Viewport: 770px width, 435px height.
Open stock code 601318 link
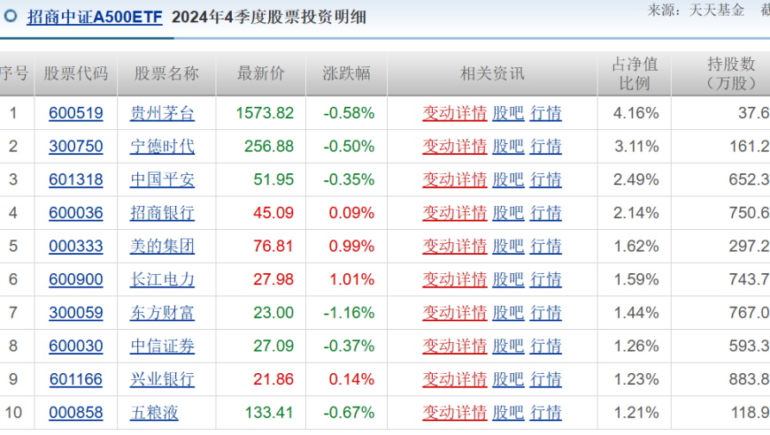tap(76, 180)
